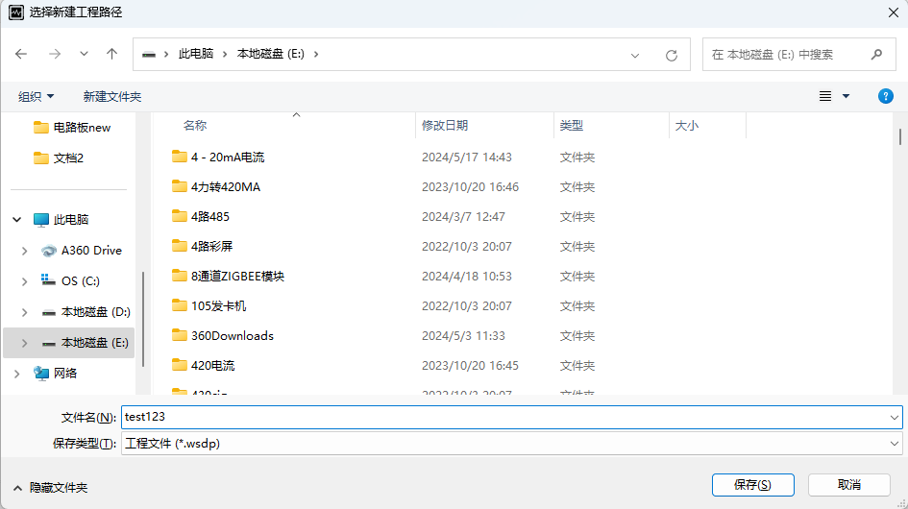The height and width of the screenshot is (509, 908).
Task: Select the 360Downloads folder
Action: pos(233,336)
